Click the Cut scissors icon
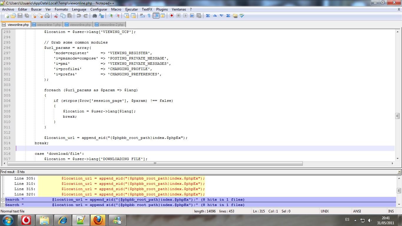The width and height of the screenshot is (402, 226). [56, 16]
